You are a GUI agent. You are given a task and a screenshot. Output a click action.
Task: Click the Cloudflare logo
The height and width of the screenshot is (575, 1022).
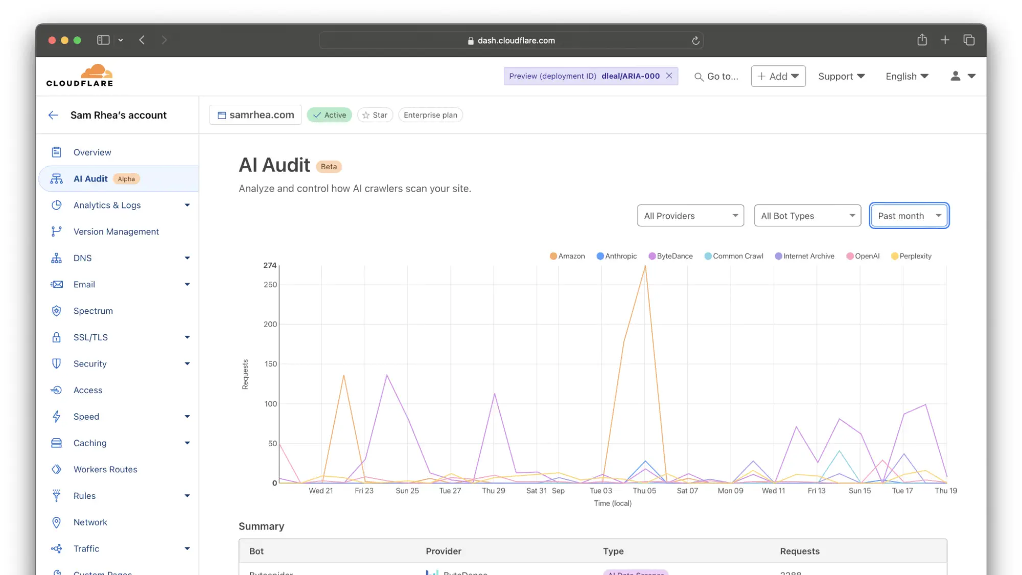[x=80, y=75]
